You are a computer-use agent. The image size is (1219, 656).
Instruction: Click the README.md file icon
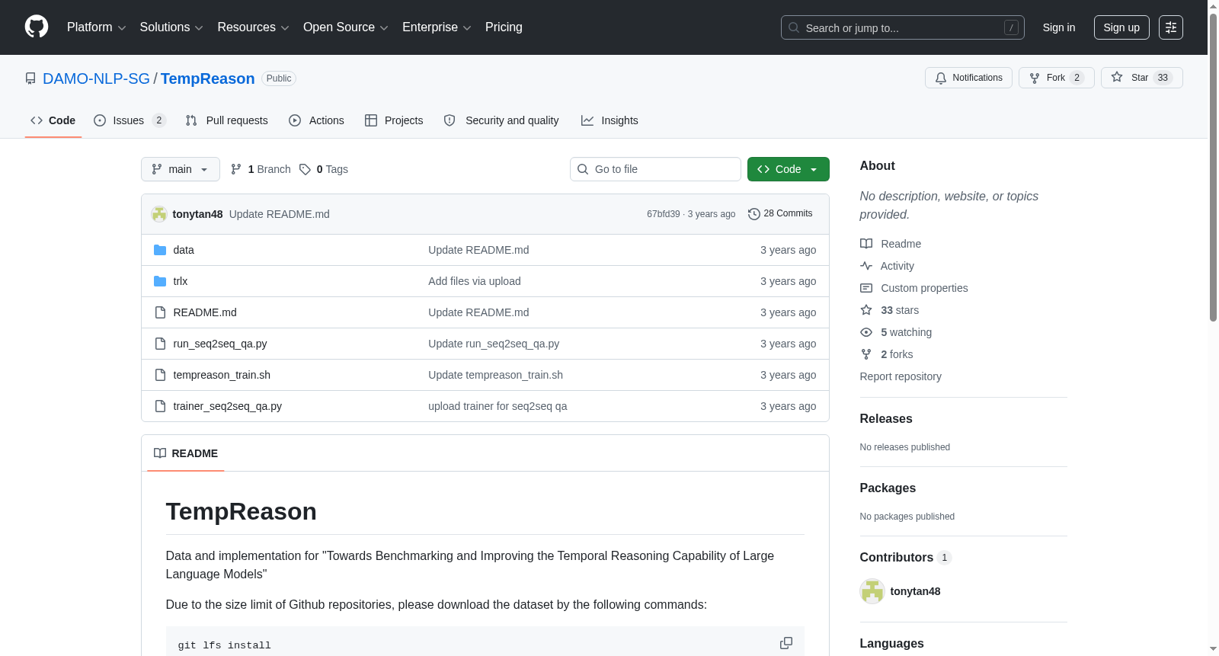point(160,312)
